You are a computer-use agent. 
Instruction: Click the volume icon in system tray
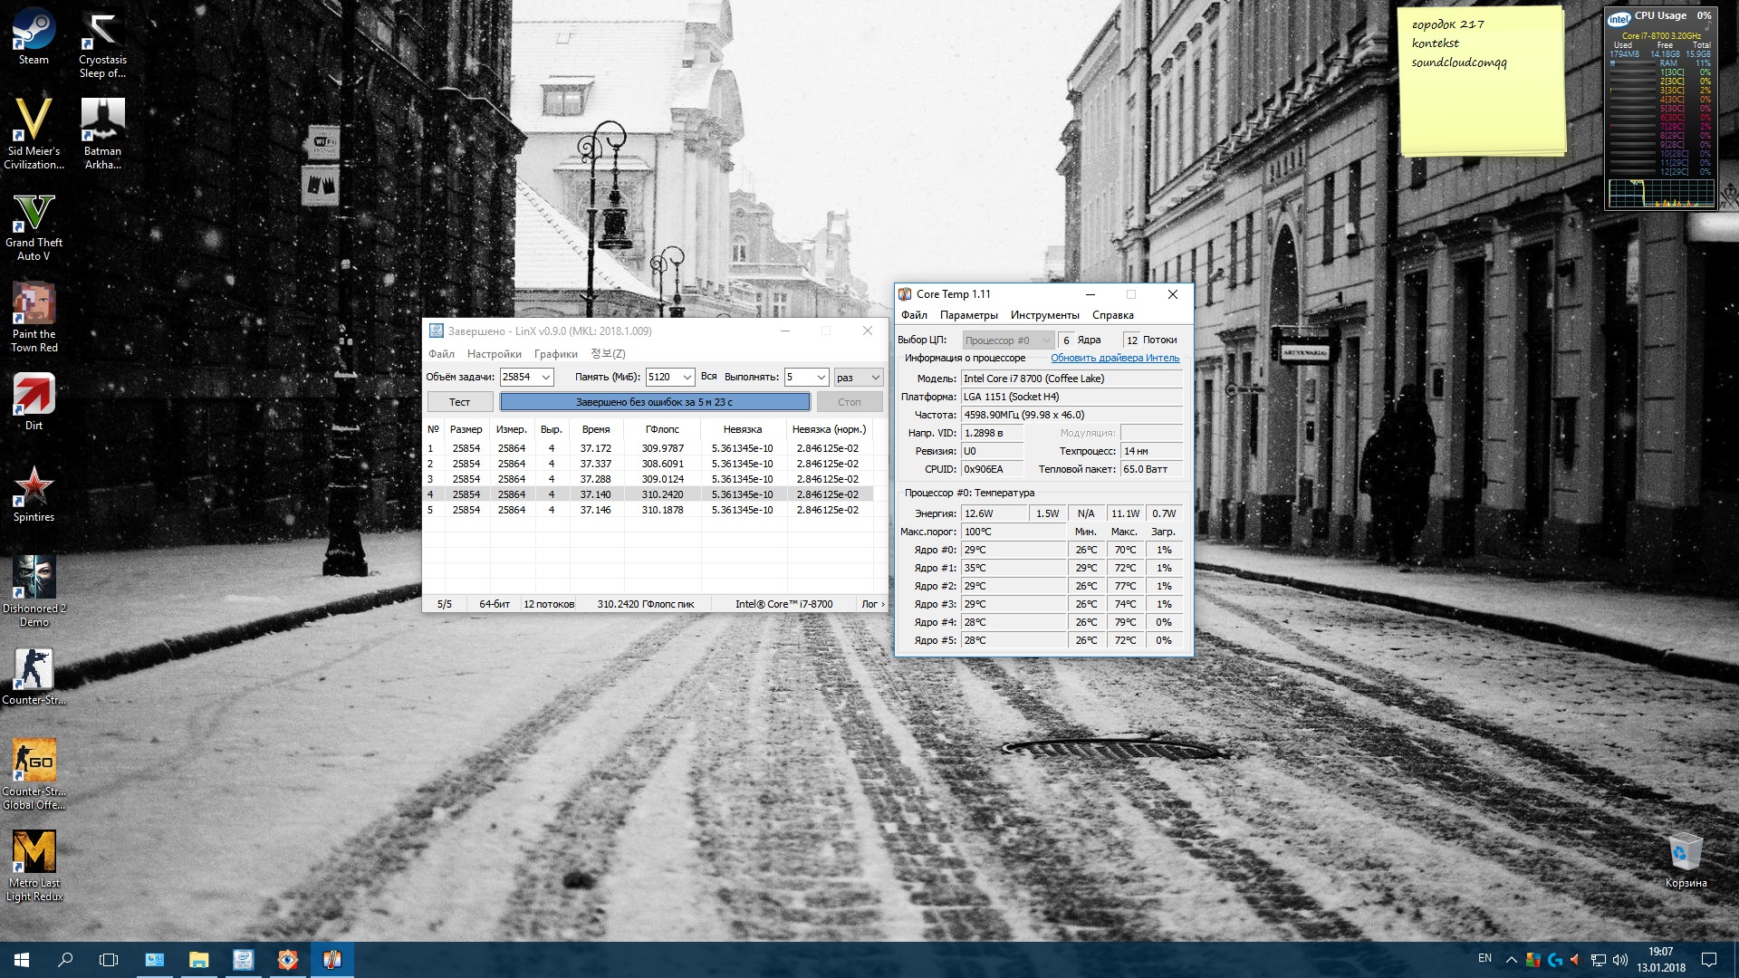(1619, 960)
